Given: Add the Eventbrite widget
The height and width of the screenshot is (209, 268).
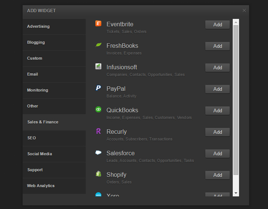Looking at the screenshot, I should click(x=218, y=24).
